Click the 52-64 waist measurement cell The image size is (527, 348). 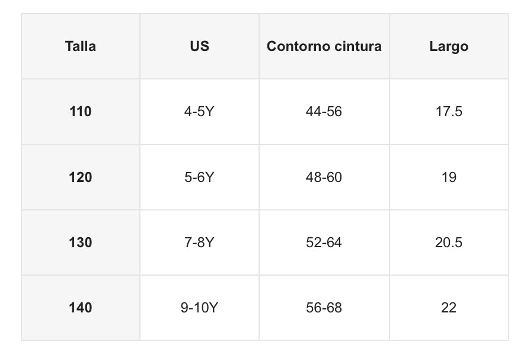(324, 242)
